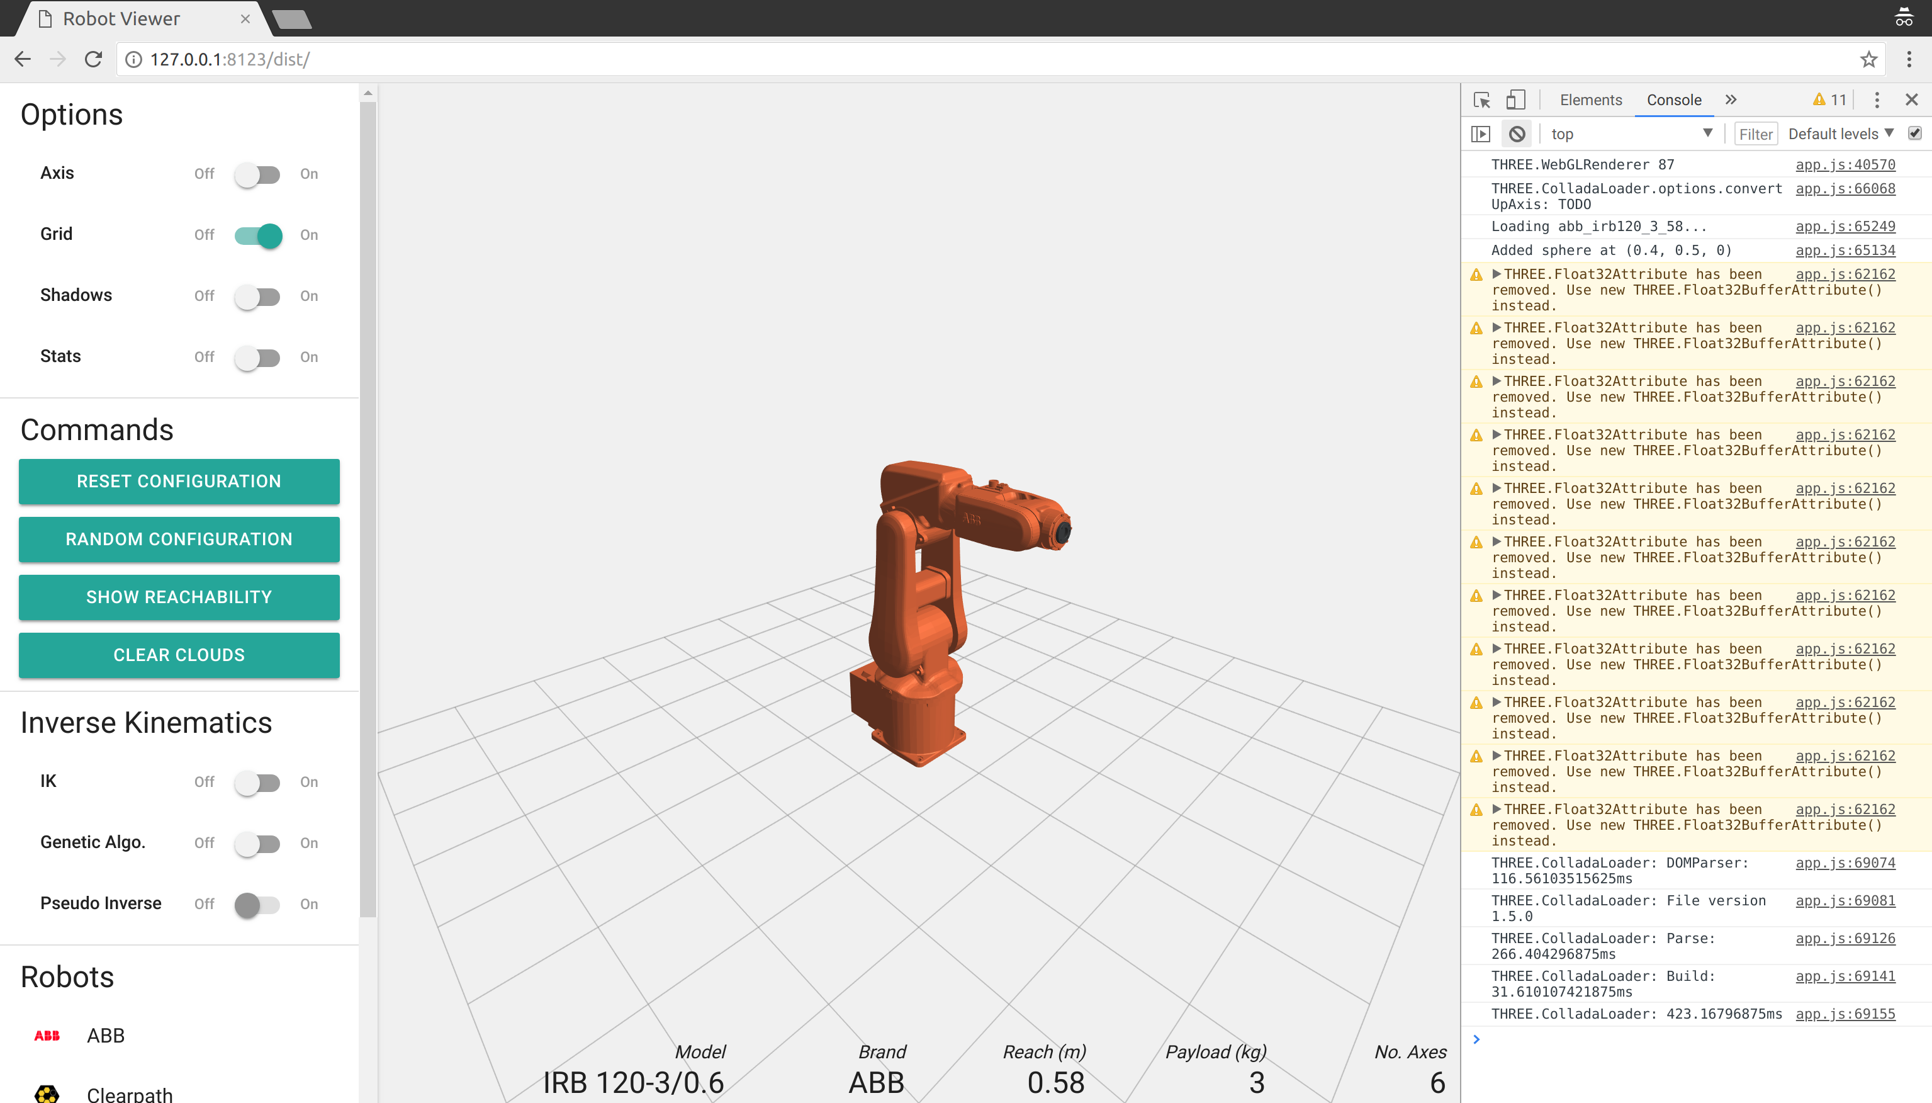The height and width of the screenshot is (1103, 1932).
Task: Open DevTools customize menu
Action: click(1877, 100)
